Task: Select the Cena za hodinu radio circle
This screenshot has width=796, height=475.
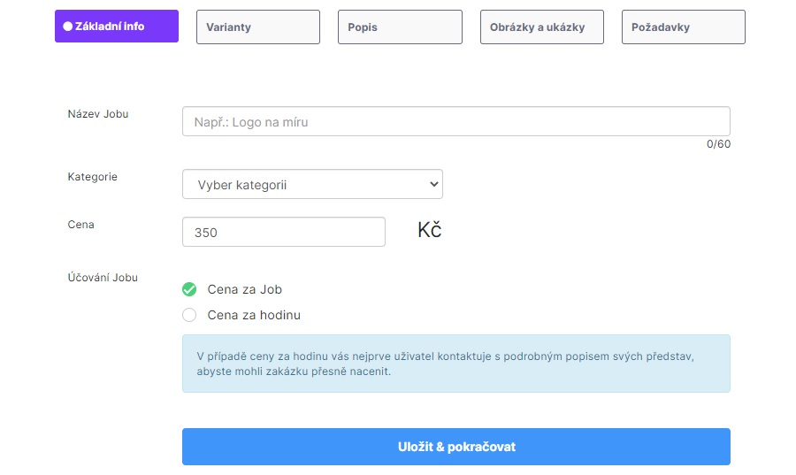Action: pos(189,315)
